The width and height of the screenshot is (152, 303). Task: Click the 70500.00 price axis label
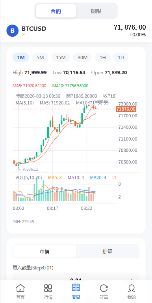tap(128, 162)
